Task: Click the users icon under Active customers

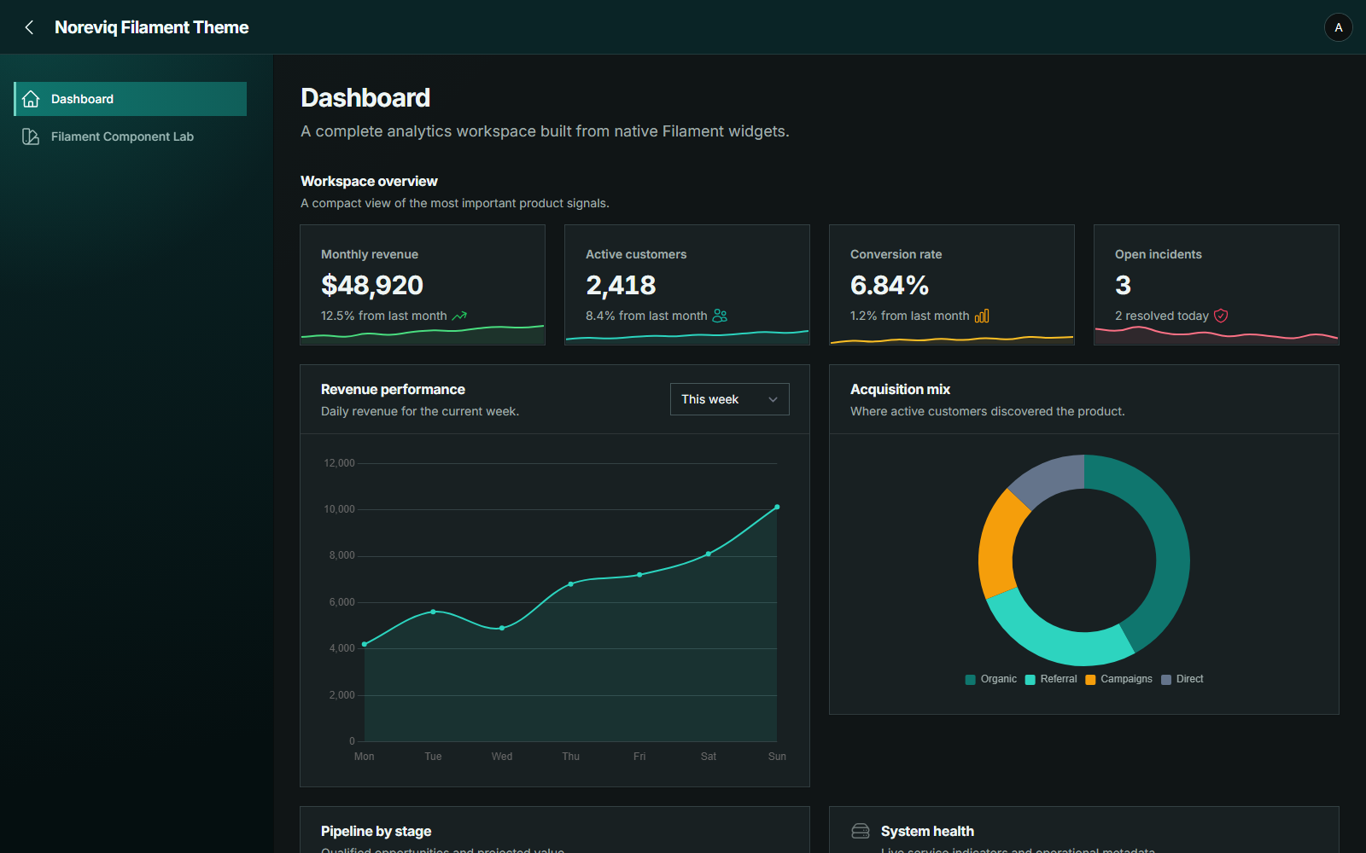Action: coord(720,316)
